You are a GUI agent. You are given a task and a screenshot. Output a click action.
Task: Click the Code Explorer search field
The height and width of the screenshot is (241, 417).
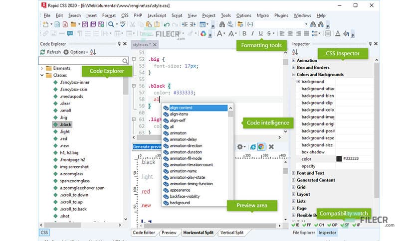click(83, 61)
